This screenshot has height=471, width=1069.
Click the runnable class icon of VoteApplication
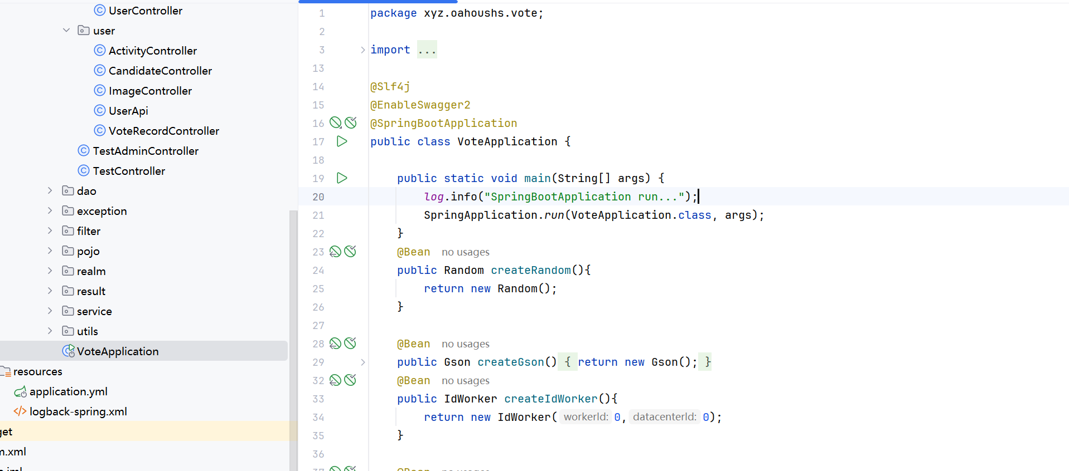click(69, 351)
